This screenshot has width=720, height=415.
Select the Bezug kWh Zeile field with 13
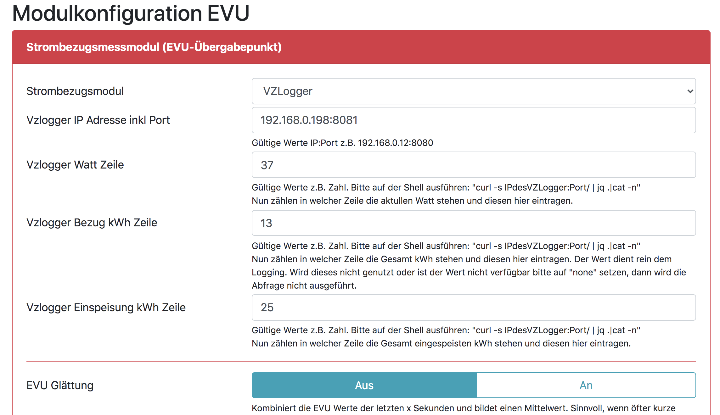(473, 223)
